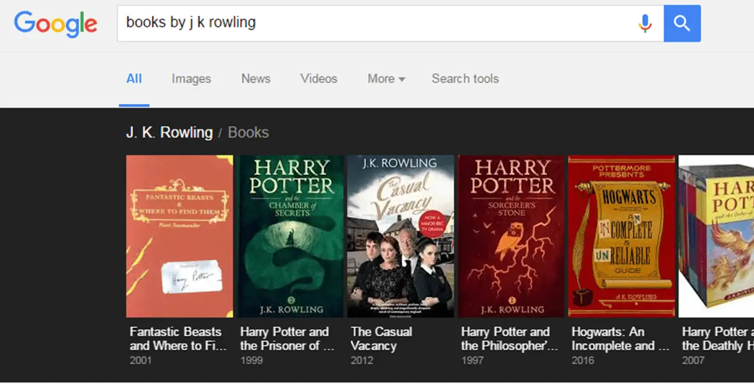Click the J. K. Rowling breadcrumb link
The image size is (754, 388).
pos(169,132)
